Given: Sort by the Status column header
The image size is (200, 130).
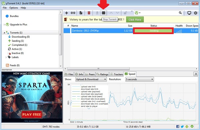Looking at the screenshot, I should pos(154,26).
